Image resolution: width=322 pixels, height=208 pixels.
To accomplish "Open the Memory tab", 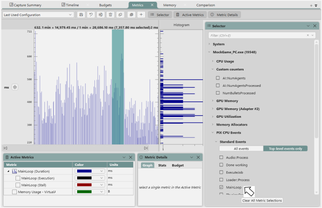I will (x=170, y=5).
